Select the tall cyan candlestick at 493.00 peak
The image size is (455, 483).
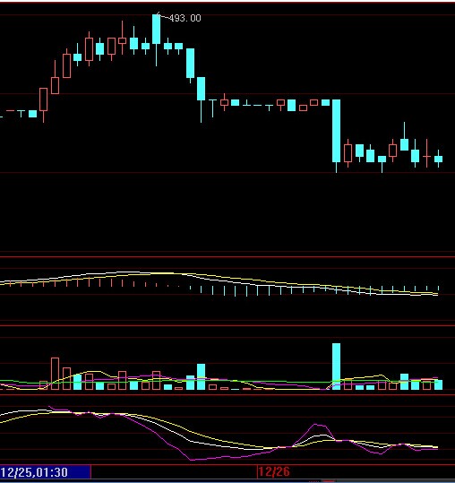[x=157, y=30]
